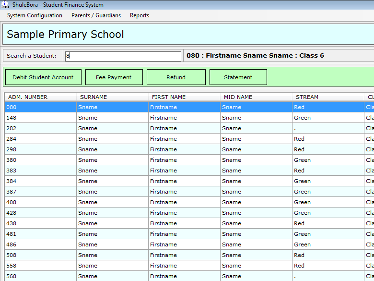
Task: Focus the Search a Student input field
Action: 123,56
